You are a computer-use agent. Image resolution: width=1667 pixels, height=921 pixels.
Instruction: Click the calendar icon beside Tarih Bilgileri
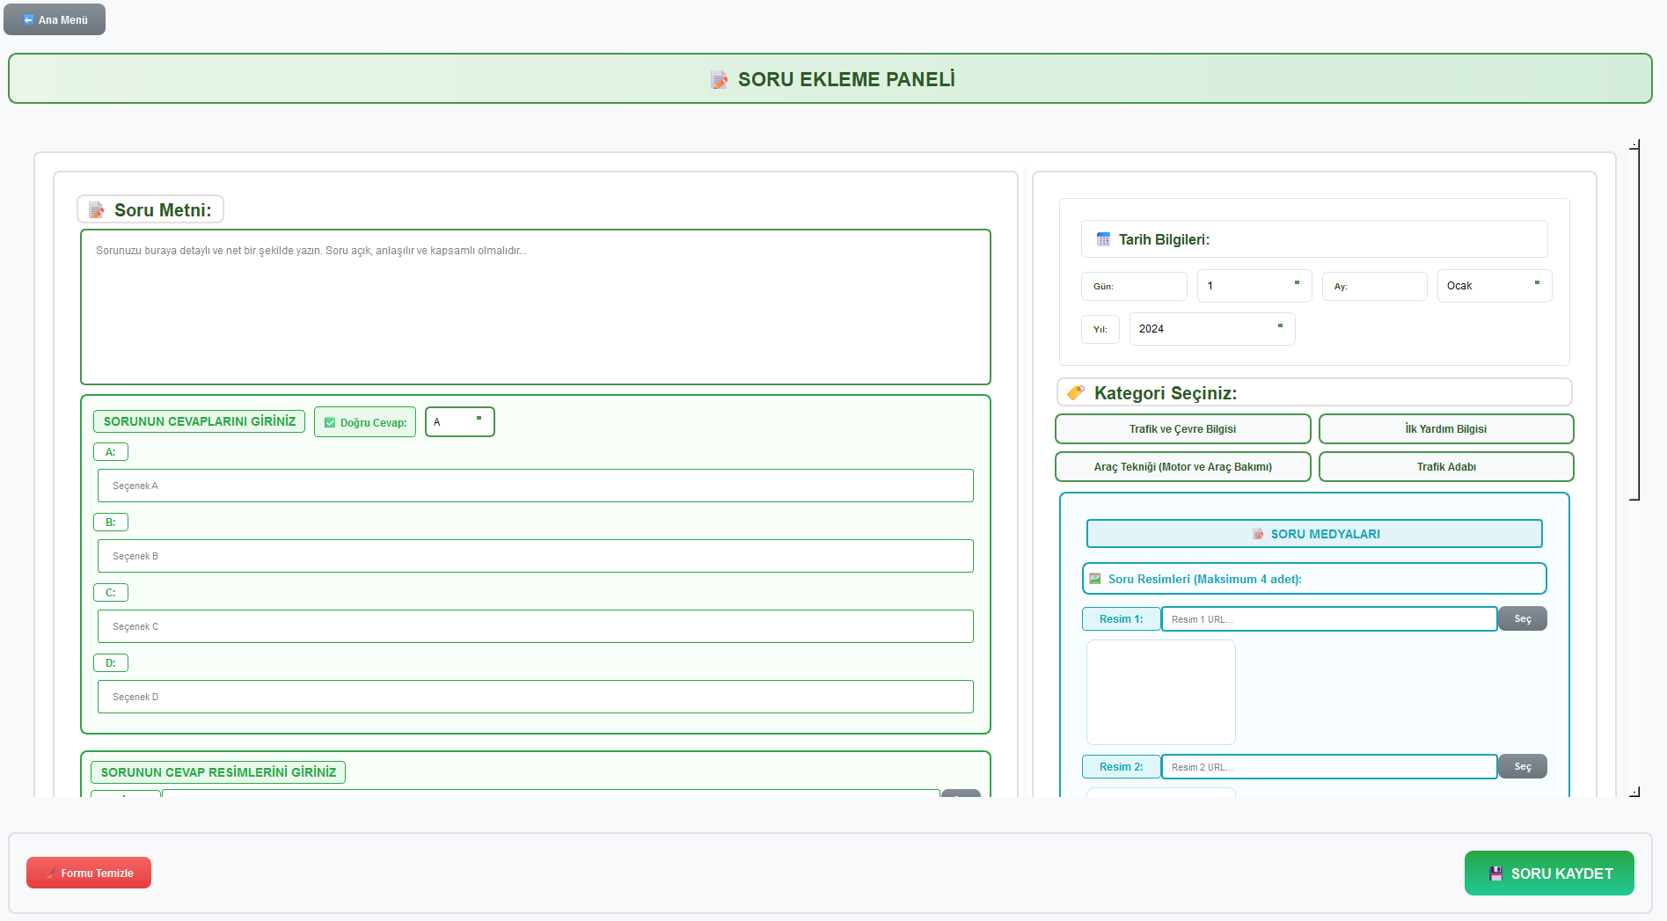[x=1103, y=239]
